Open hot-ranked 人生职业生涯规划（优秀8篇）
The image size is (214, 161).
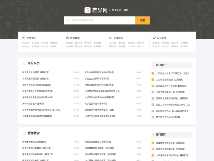tap(169, 80)
